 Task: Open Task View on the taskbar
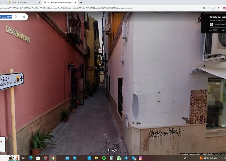23,158
